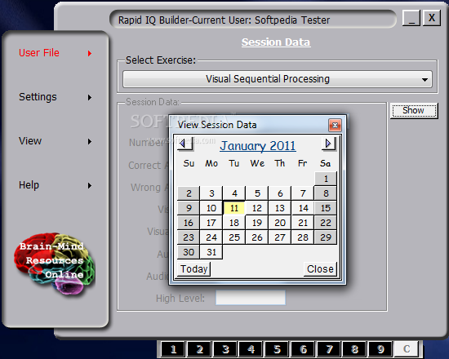Click the C clear key on keypad
This screenshot has height=359, width=449.
[407, 349]
